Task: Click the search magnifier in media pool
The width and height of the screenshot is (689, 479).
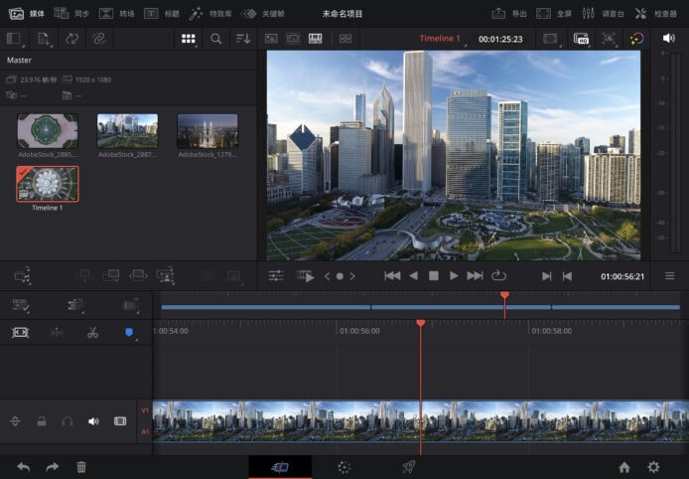Action: (x=216, y=39)
